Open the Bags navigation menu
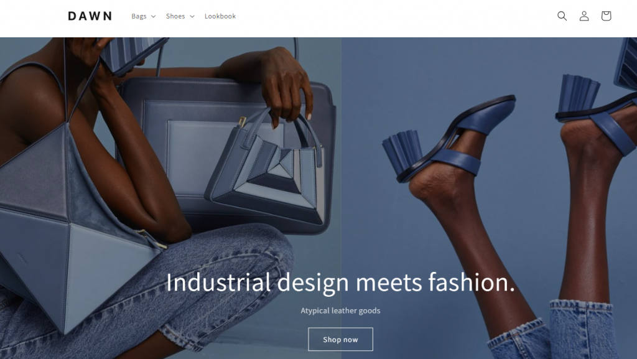The height and width of the screenshot is (359, 637). pos(144,16)
